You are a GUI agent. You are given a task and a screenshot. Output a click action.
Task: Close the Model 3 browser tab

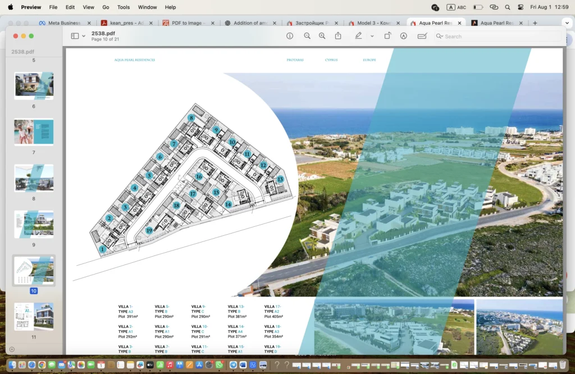(398, 22)
